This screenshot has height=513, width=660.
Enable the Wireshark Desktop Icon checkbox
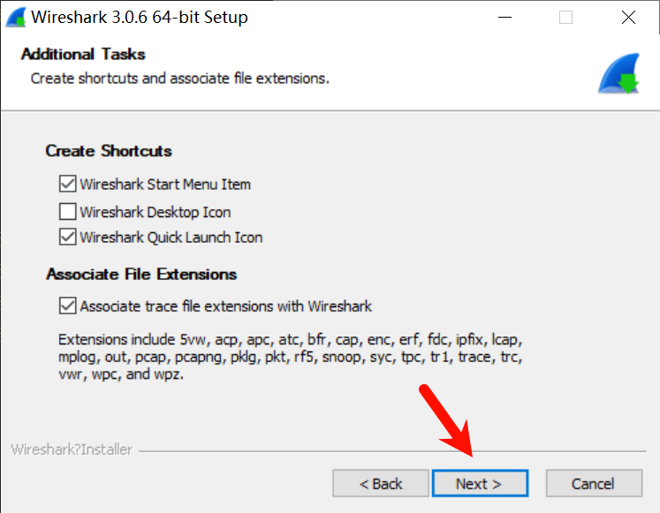pos(67,212)
